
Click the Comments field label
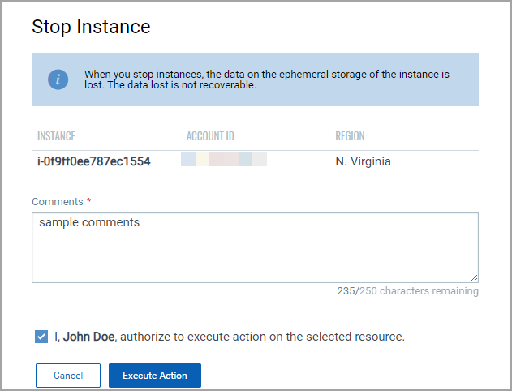coord(58,201)
